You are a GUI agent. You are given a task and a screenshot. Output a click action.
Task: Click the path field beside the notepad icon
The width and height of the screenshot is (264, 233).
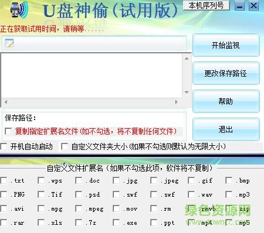(x=100, y=43)
